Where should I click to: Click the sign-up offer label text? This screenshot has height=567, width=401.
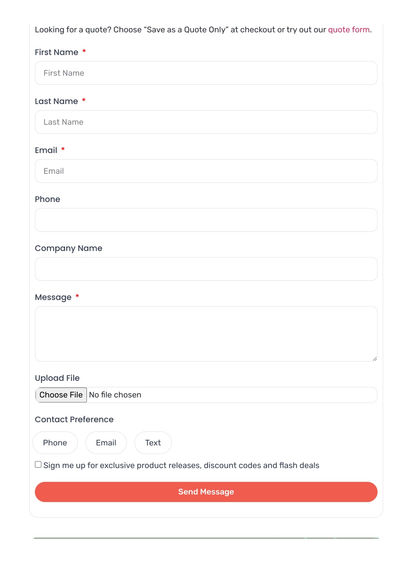click(181, 465)
